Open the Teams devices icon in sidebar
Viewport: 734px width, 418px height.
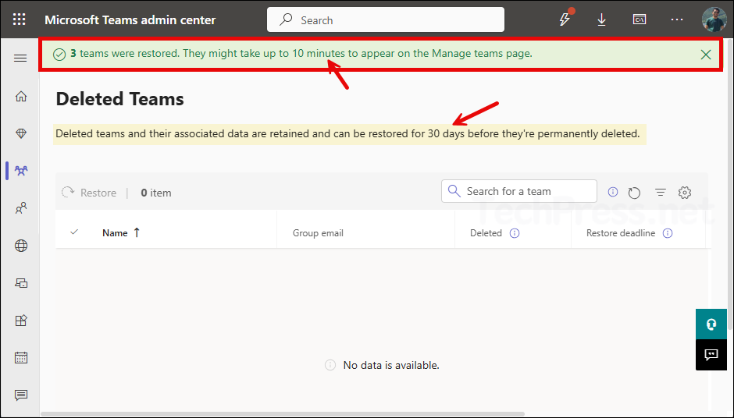[x=21, y=283]
